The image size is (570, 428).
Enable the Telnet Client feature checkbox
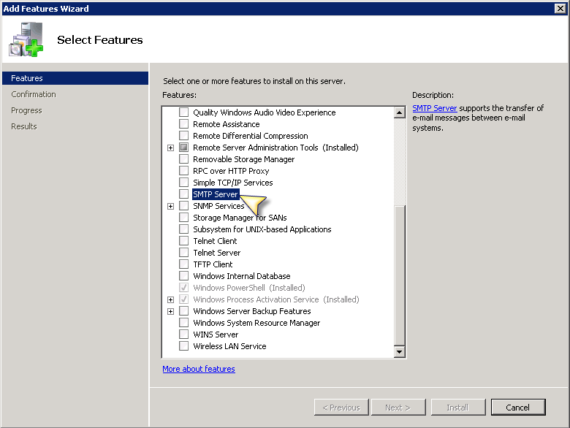[x=184, y=241]
